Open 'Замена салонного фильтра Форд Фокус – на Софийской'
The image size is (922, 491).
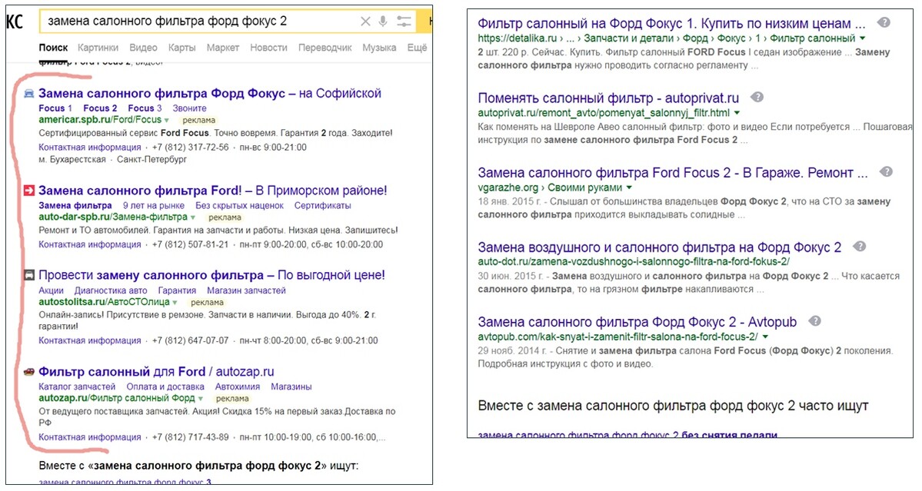pyautogui.click(x=210, y=94)
